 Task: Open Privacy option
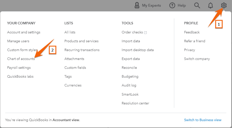point(190,50)
